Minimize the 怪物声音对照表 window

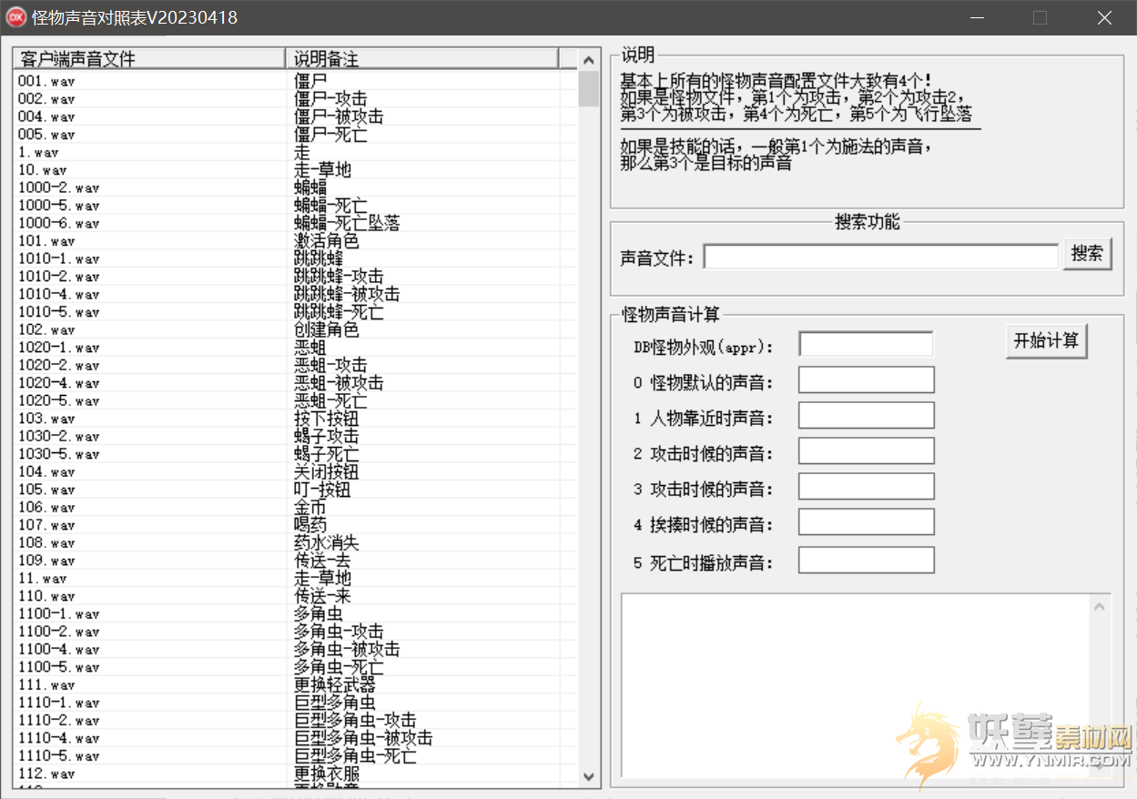(x=977, y=17)
